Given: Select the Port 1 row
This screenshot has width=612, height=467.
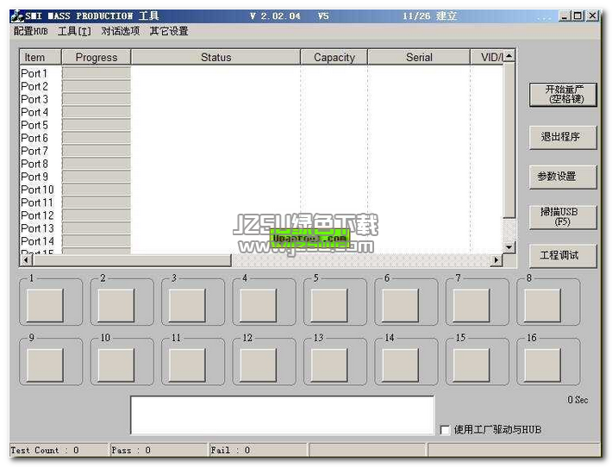Looking at the screenshot, I should pyautogui.click(x=261, y=73).
